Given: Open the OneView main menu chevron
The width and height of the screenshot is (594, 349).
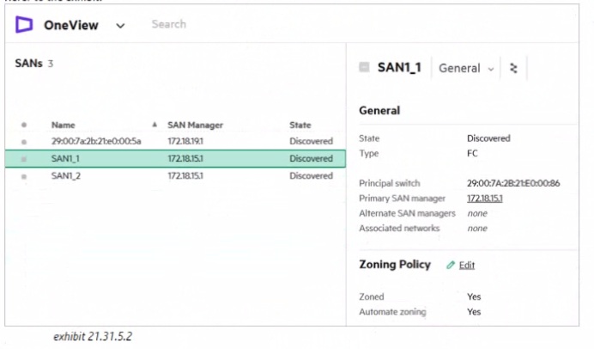Looking at the screenshot, I should (120, 26).
